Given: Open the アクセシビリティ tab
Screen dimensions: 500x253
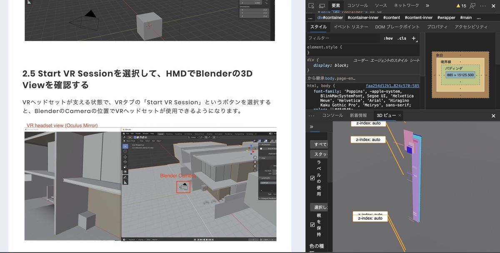Looking at the screenshot, I should pos(471,27).
